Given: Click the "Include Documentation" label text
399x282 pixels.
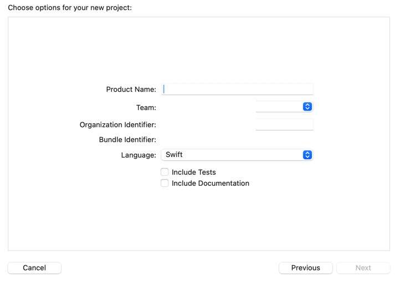Looking at the screenshot, I should coord(210,183).
